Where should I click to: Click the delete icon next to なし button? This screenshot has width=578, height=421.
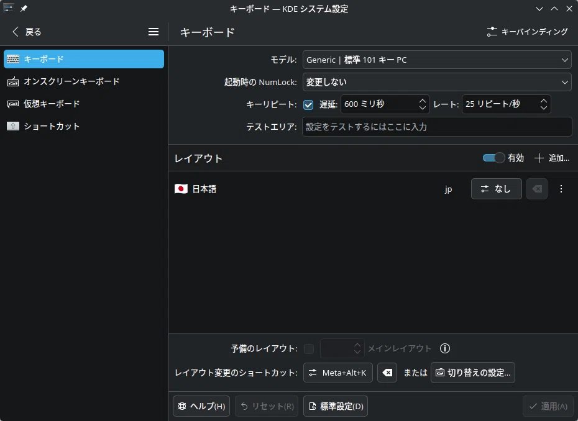[x=537, y=189]
